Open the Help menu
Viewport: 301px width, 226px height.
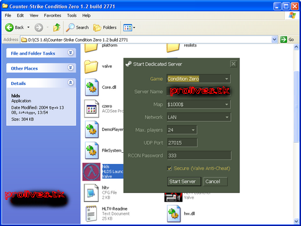pyautogui.click(x=86, y=16)
